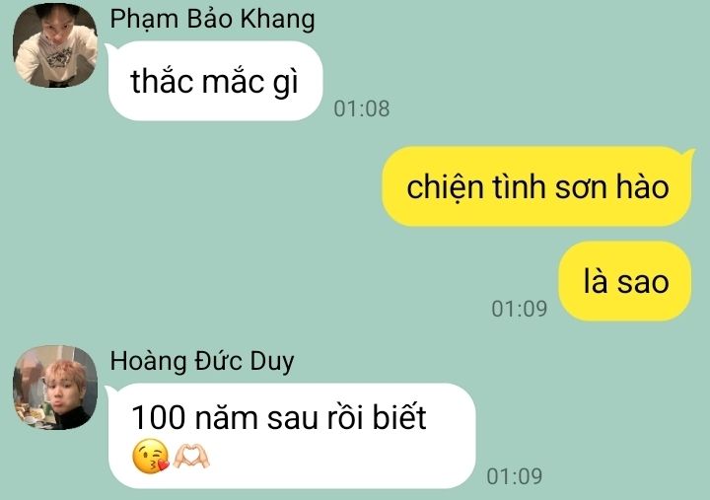Image resolution: width=710 pixels, height=500 pixels.
Task: Click the 01:09 timestamp under Hoàng Đức Duy's message
Action: [x=515, y=476]
